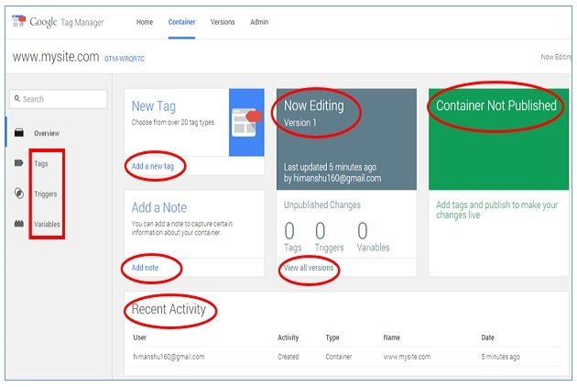This screenshot has width=577, height=387.
Task: Open Triggers in the sidebar
Action: point(46,193)
